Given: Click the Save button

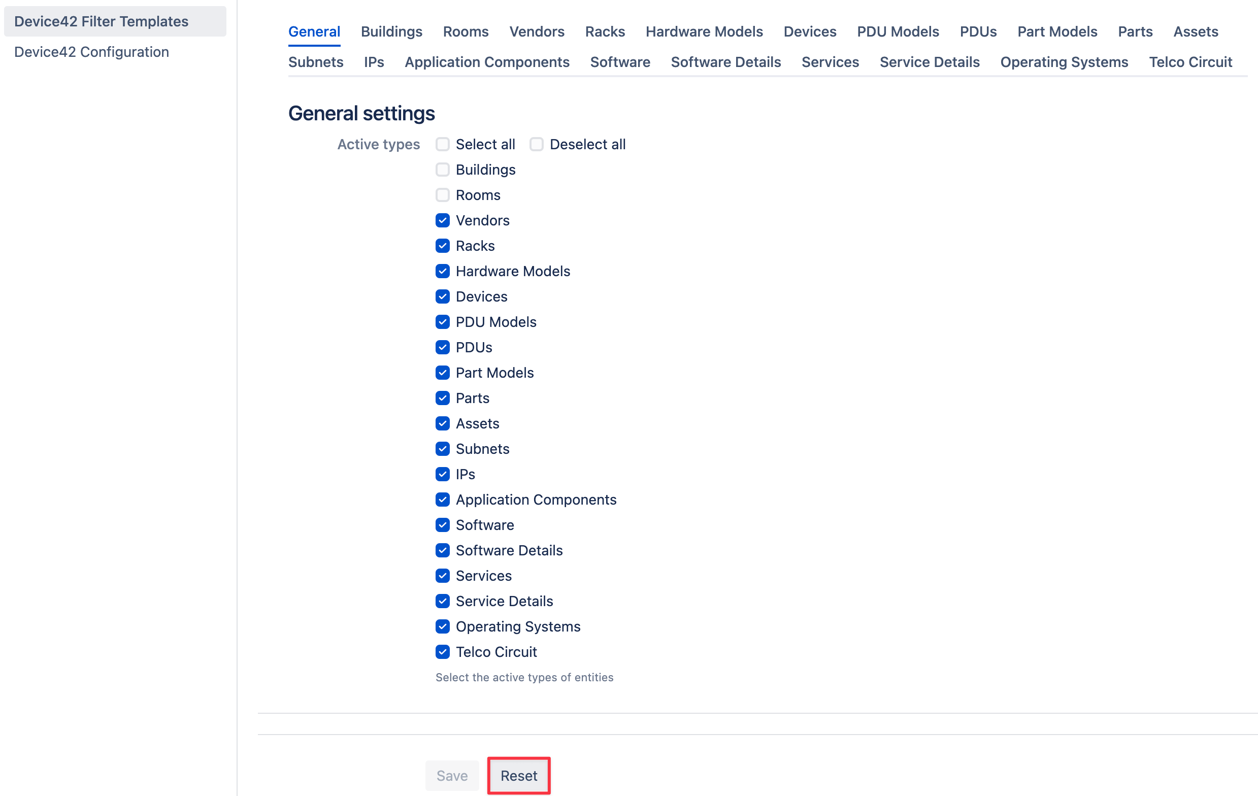Looking at the screenshot, I should click(x=452, y=775).
